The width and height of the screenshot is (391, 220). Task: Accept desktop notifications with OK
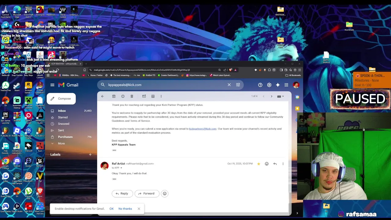coord(111,209)
